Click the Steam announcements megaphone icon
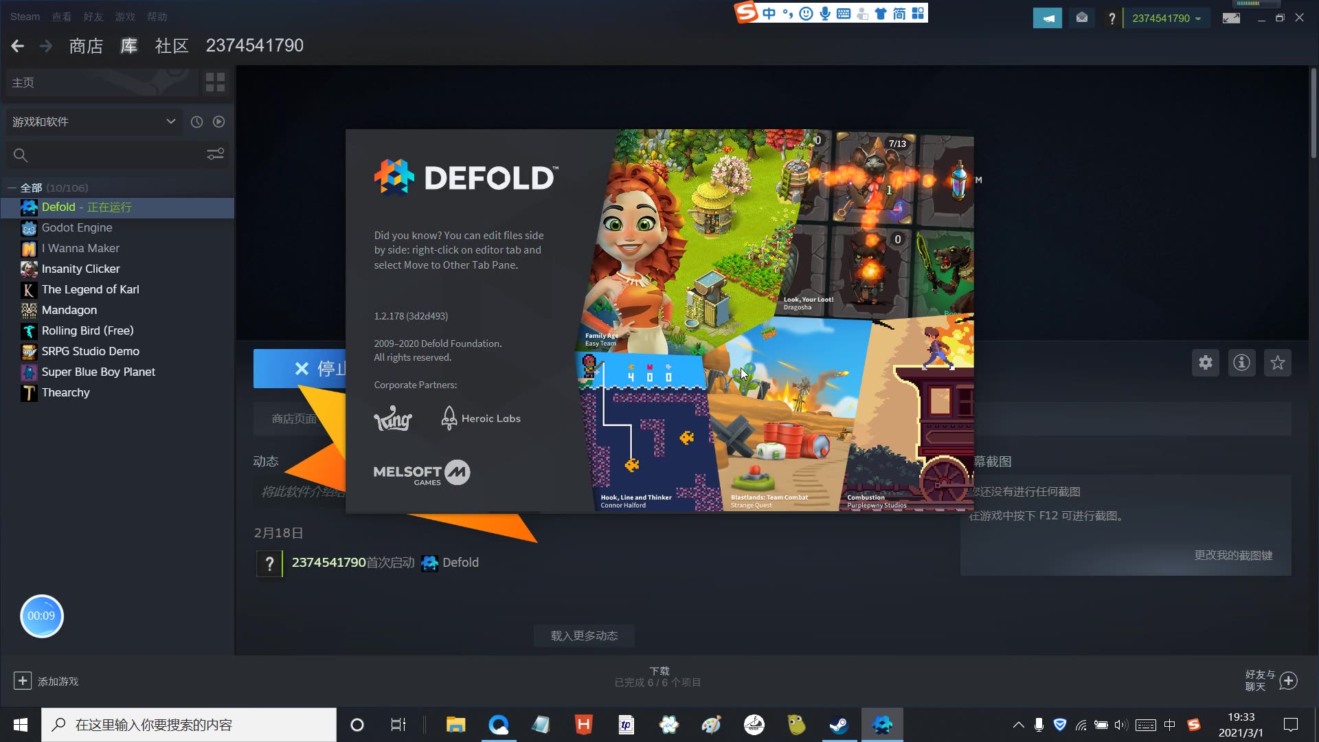 [x=1047, y=19]
